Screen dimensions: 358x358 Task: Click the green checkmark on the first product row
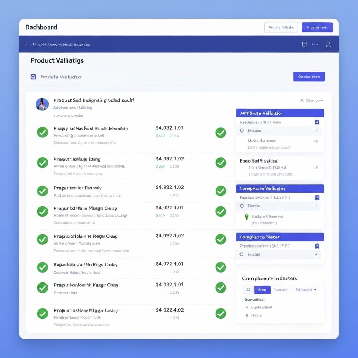42,132
